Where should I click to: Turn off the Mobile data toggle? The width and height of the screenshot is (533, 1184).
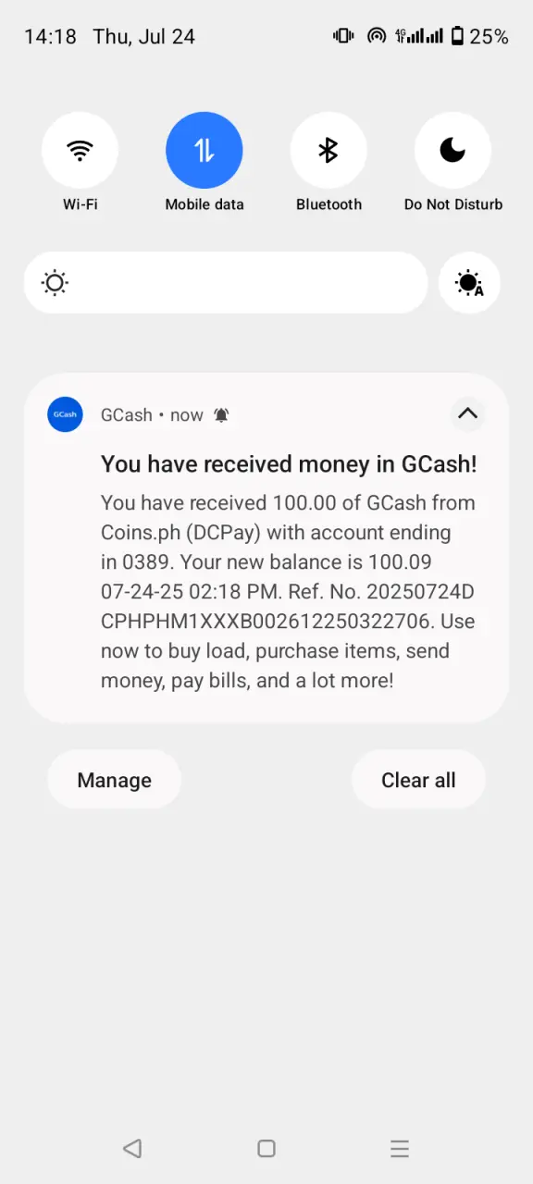tap(205, 150)
